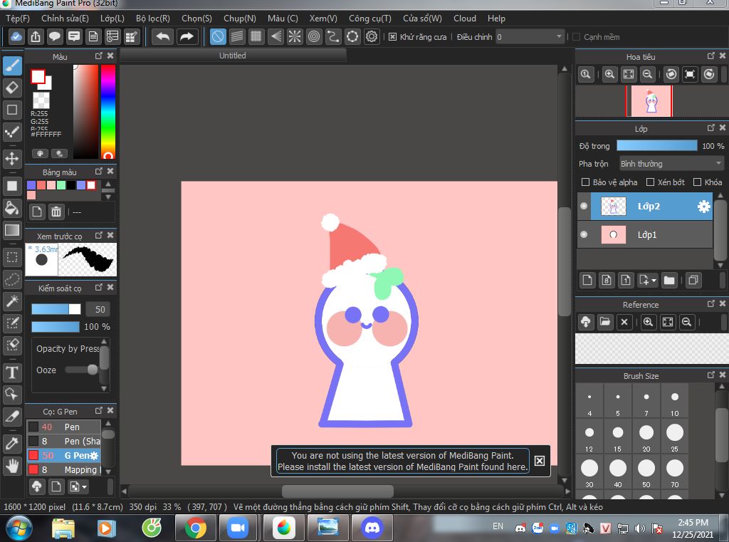Expand the add brush dropdown arrow
The height and width of the screenshot is (542, 729).
point(85,487)
